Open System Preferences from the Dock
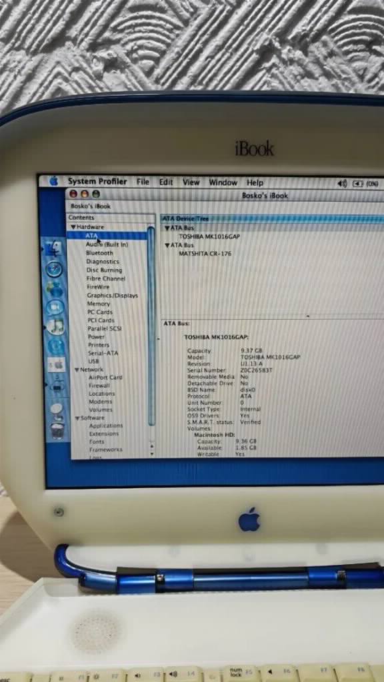This screenshot has height=682, width=384. 57,364
